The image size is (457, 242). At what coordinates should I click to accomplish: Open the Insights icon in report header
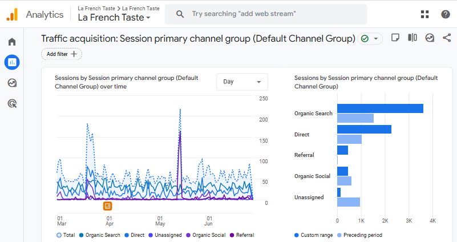pyautogui.click(x=430, y=38)
